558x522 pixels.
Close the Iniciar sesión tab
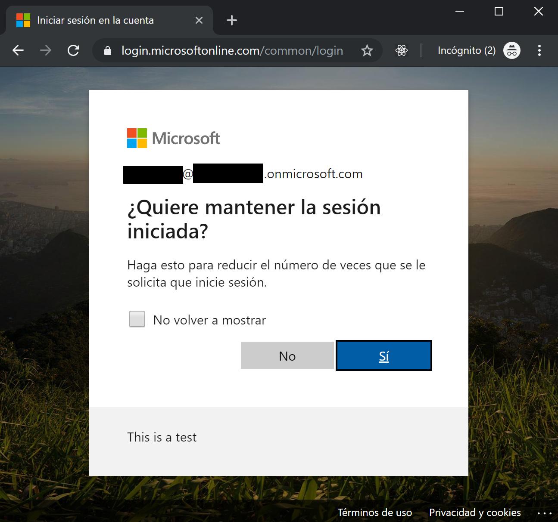pyautogui.click(x=199, y=20)
